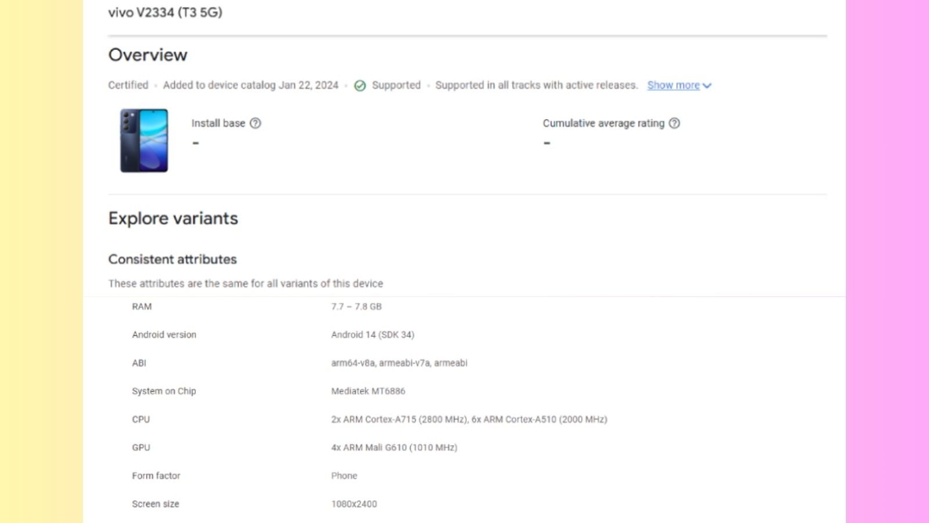Click the ABI attribute label
The height and width of the screenshot is (523, 929).
coord(139,363)
